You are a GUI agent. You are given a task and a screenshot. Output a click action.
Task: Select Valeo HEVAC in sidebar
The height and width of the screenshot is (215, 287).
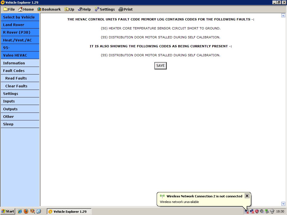(20, 55)
